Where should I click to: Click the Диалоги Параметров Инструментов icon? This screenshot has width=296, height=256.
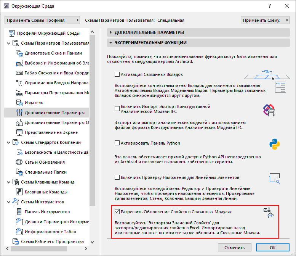[x=19, y=222]
